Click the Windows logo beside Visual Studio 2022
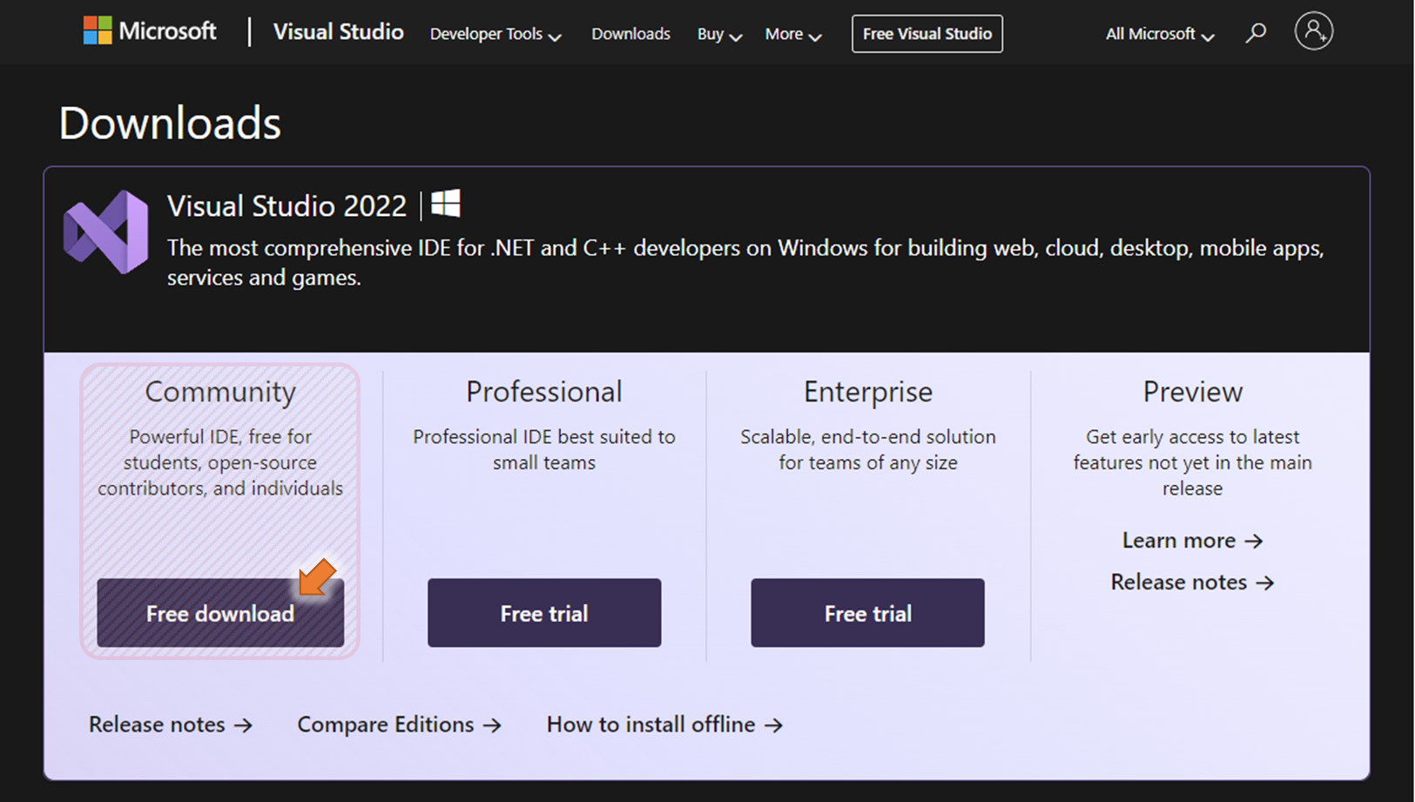 [x=446, y=204]
